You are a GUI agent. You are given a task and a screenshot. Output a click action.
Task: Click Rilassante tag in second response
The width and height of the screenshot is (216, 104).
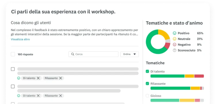click(51, 96)
